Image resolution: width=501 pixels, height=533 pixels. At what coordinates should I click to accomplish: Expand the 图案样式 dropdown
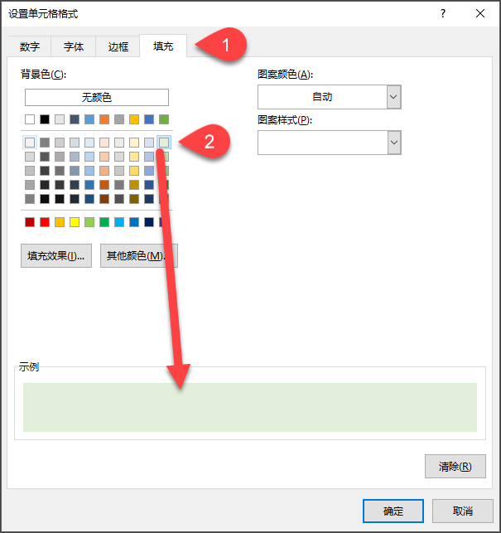click(393, 143)
